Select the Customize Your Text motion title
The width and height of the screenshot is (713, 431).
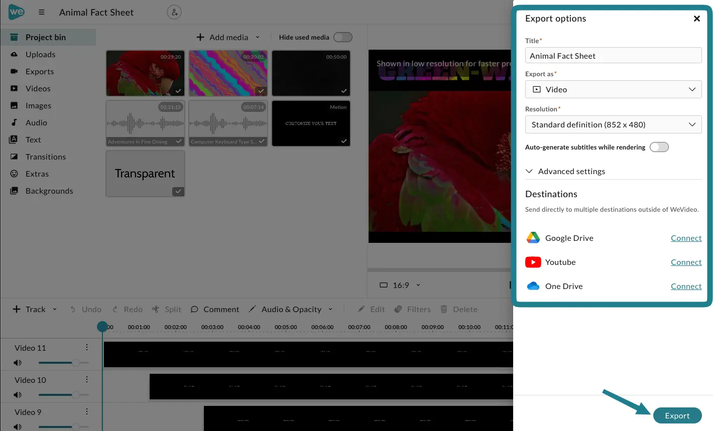[311, 123]
